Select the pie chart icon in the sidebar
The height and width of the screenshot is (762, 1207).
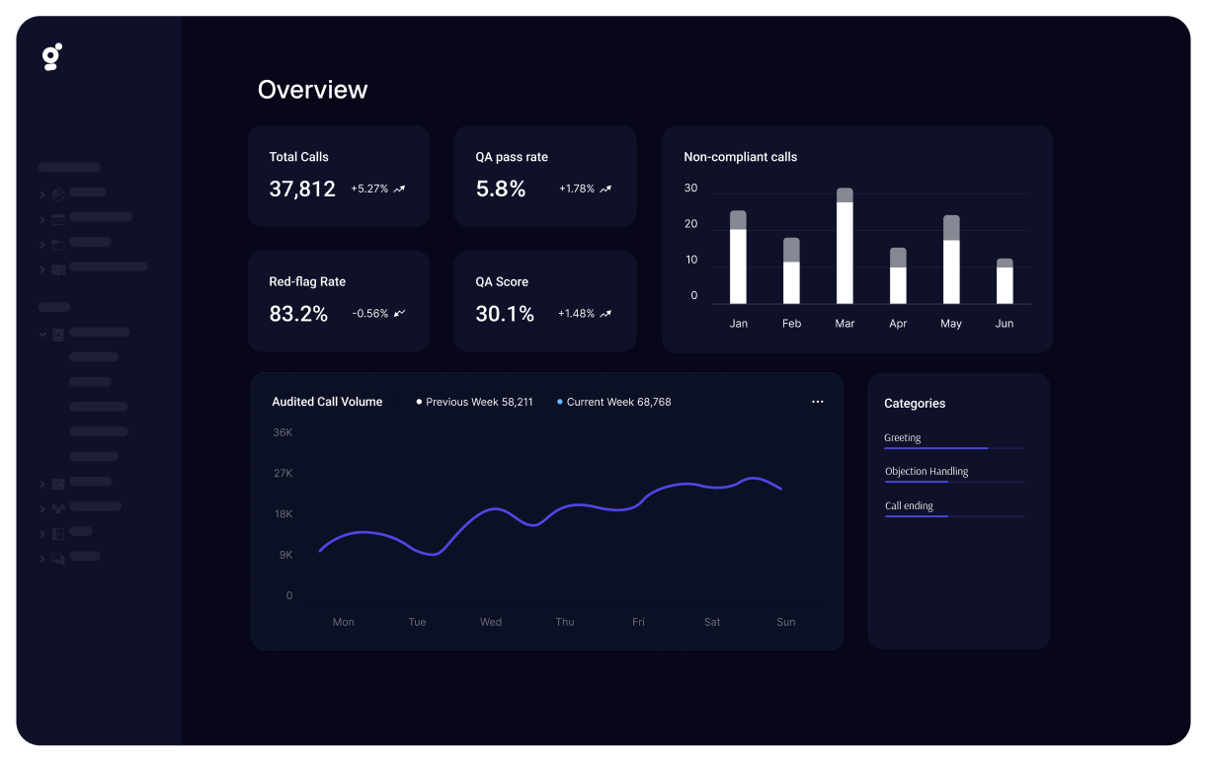(58, 192)
